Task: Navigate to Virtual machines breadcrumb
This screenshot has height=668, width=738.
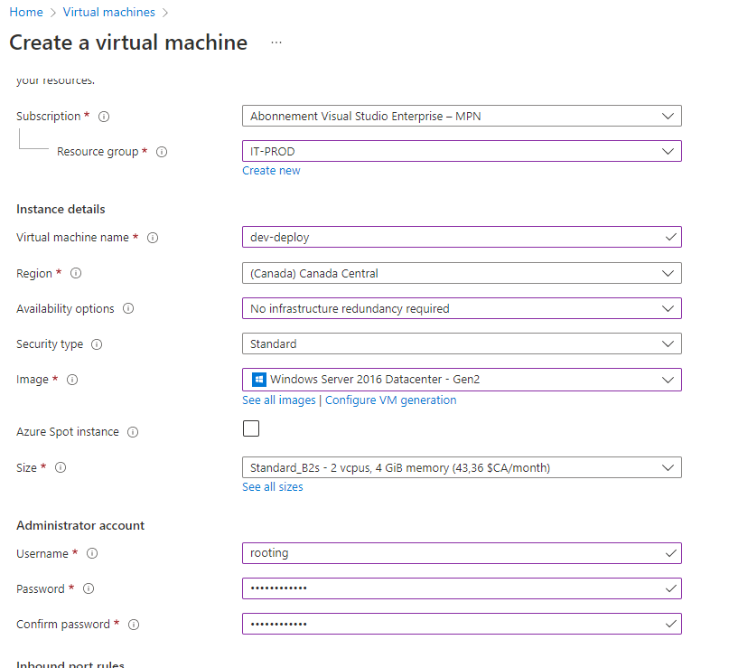Action: pos(108,13)
